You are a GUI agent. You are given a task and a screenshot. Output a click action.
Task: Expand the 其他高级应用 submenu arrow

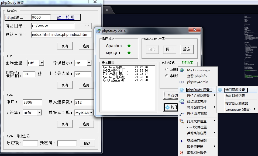(x=214, y=133)
